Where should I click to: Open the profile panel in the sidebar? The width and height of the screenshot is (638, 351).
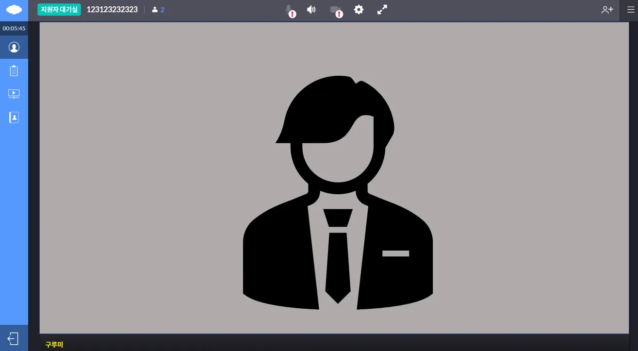pos(14,47)
